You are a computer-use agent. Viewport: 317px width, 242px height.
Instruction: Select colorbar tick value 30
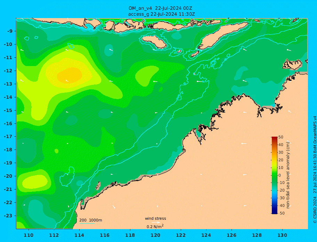tap(281, 152)
